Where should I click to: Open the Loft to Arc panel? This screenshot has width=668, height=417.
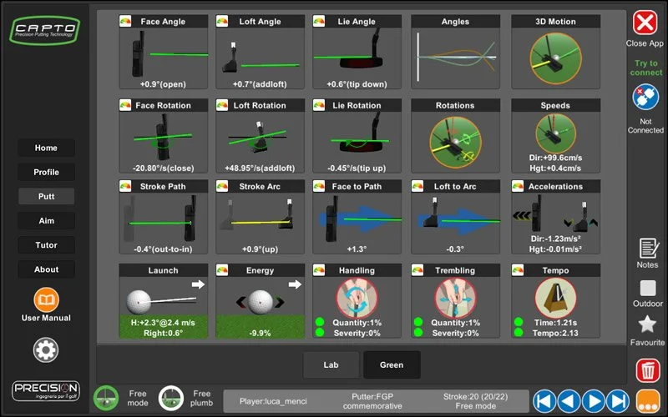click(455, 217)
